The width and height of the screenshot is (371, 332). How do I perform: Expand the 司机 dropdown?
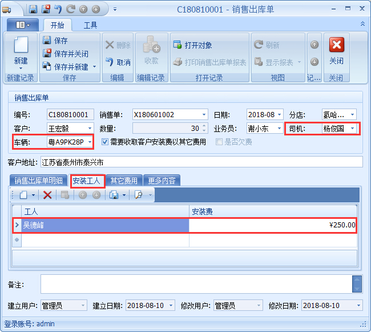(x=353, y=129)
